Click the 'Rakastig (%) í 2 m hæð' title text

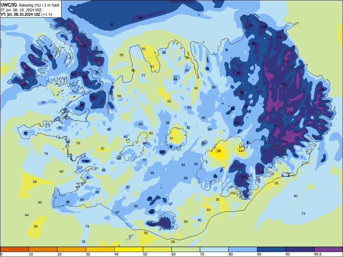pos(39,5)
